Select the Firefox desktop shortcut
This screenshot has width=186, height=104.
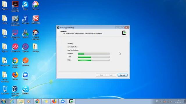(x=15, y=76)
